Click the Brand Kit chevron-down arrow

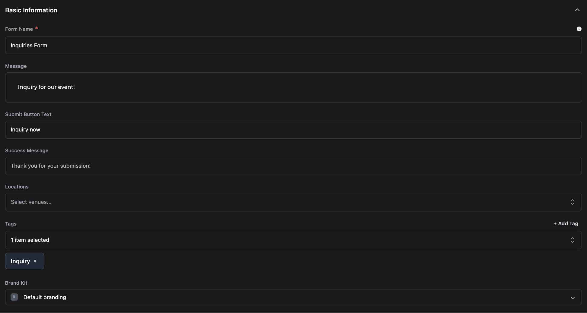click(573, 298)
